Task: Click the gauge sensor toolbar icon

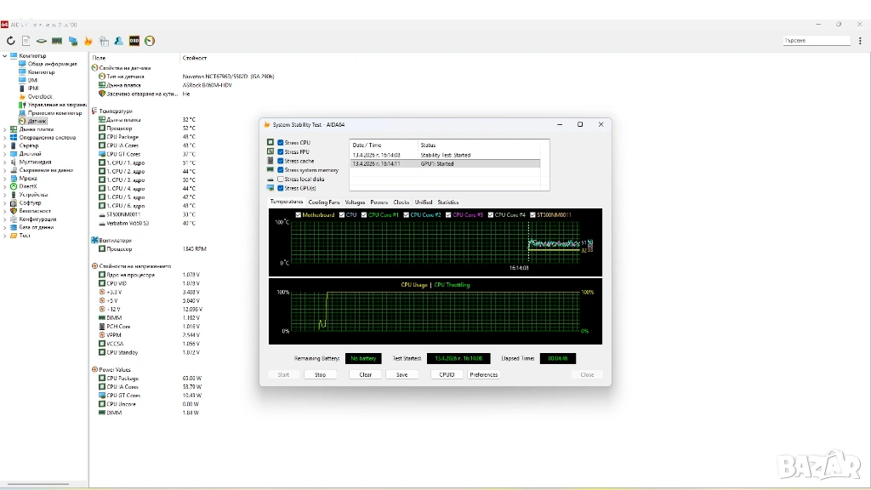Action: point(150,41)
